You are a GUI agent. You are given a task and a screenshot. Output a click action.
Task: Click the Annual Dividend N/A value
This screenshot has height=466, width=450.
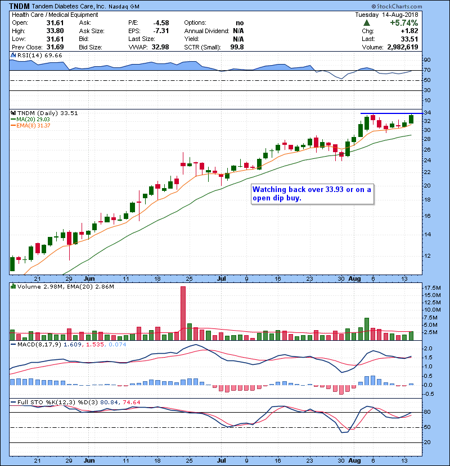[x=238, y=31]
